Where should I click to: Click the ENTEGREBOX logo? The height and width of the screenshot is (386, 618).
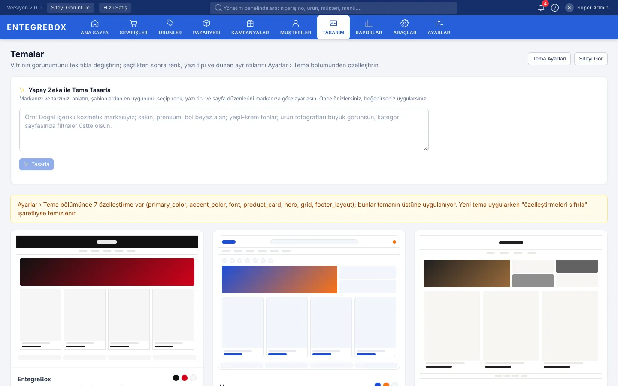[37, 27]
